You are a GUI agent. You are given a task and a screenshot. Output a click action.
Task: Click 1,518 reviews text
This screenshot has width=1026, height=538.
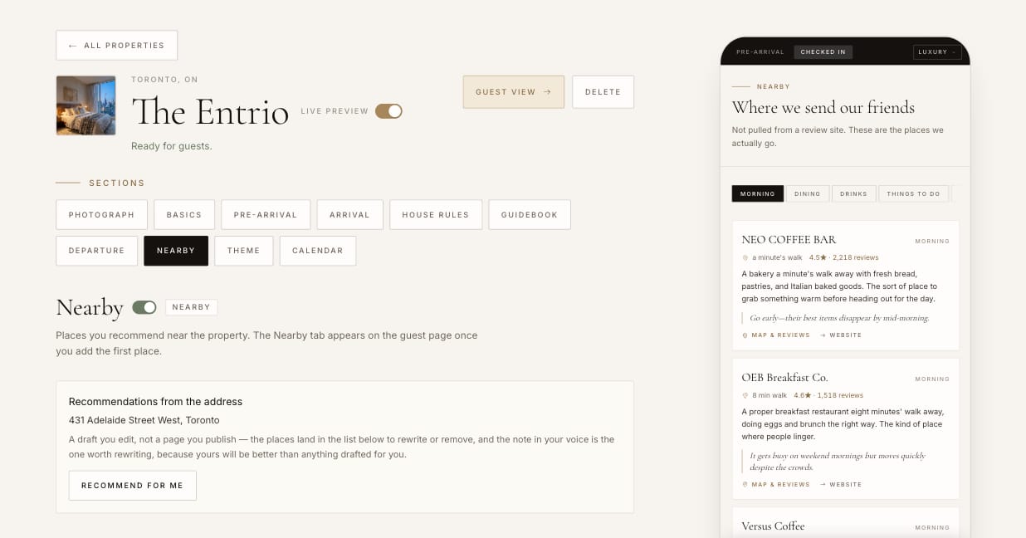point(840,395)
